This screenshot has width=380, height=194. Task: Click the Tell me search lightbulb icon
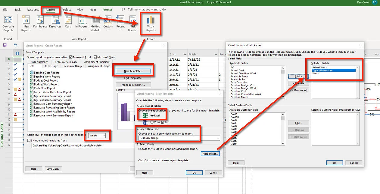click(123, 10)
